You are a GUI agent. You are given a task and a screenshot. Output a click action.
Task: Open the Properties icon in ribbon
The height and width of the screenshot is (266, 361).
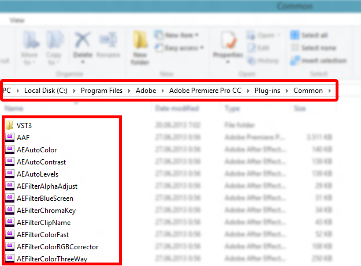pyautogui.click(x=229, y=40)
